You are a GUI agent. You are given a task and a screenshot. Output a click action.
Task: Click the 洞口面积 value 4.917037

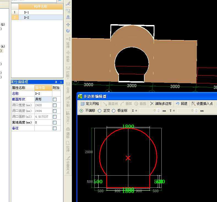point(43,117)
